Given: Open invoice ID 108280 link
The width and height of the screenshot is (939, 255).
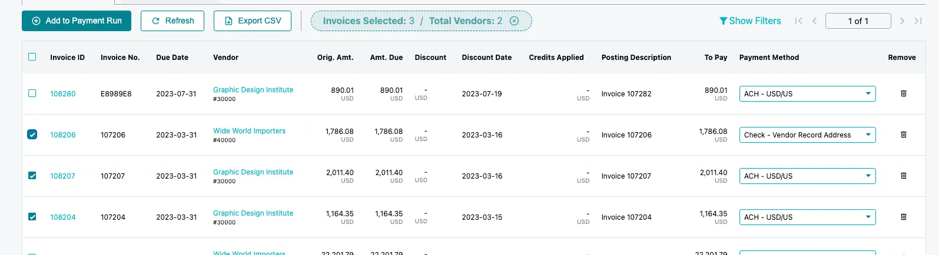Looking at the screenshot, I should 62,93.
